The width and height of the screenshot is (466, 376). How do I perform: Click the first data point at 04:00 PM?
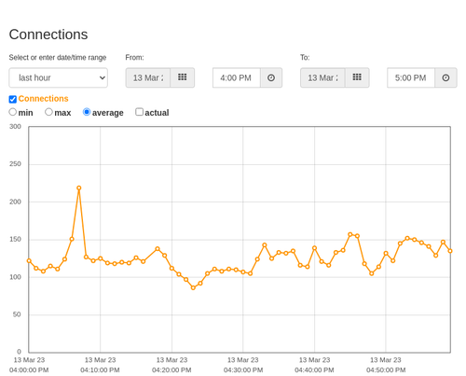[29, 260]
